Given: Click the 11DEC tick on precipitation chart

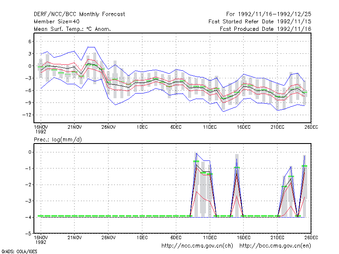Looking at the screenshot, I should point(210,238).
